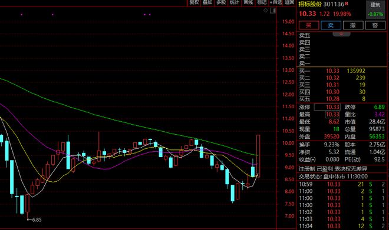Open the 复权 adjustment menu
Screen dimensions: 389x230
pos(194,2)
